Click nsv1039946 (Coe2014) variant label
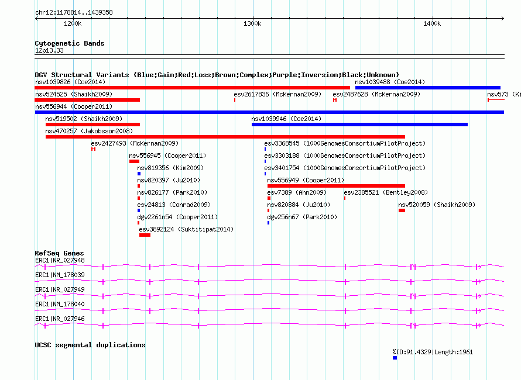This screenshot has height=380, width=521. click(x=286, y=119)
